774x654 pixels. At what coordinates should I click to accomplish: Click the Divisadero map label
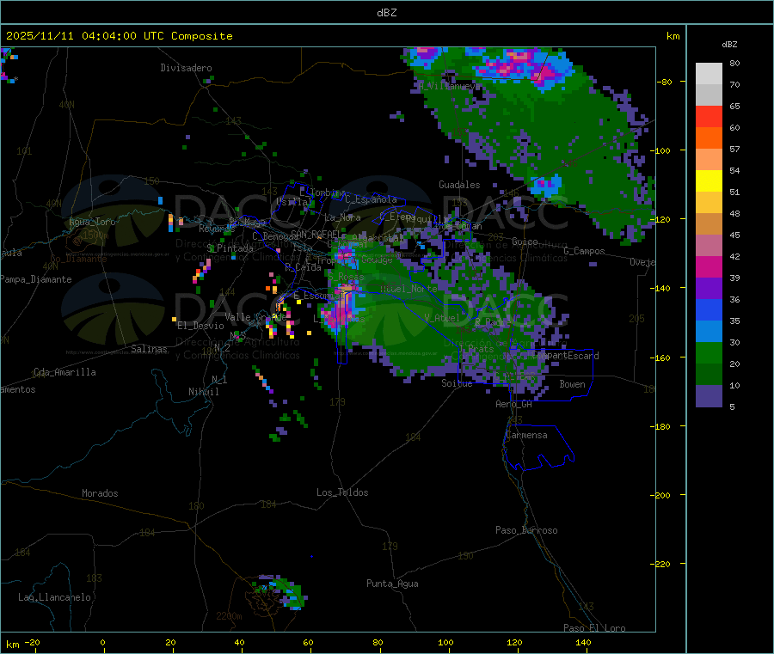coord(186,68)
